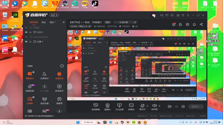
Task: Open the 类型 type dropdown
Action: click(54, 15)
